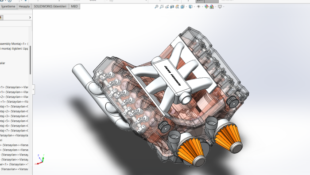Expand panel tabs with the chevron arrow
Screen dimensions: 310x175
pos(30,18)
